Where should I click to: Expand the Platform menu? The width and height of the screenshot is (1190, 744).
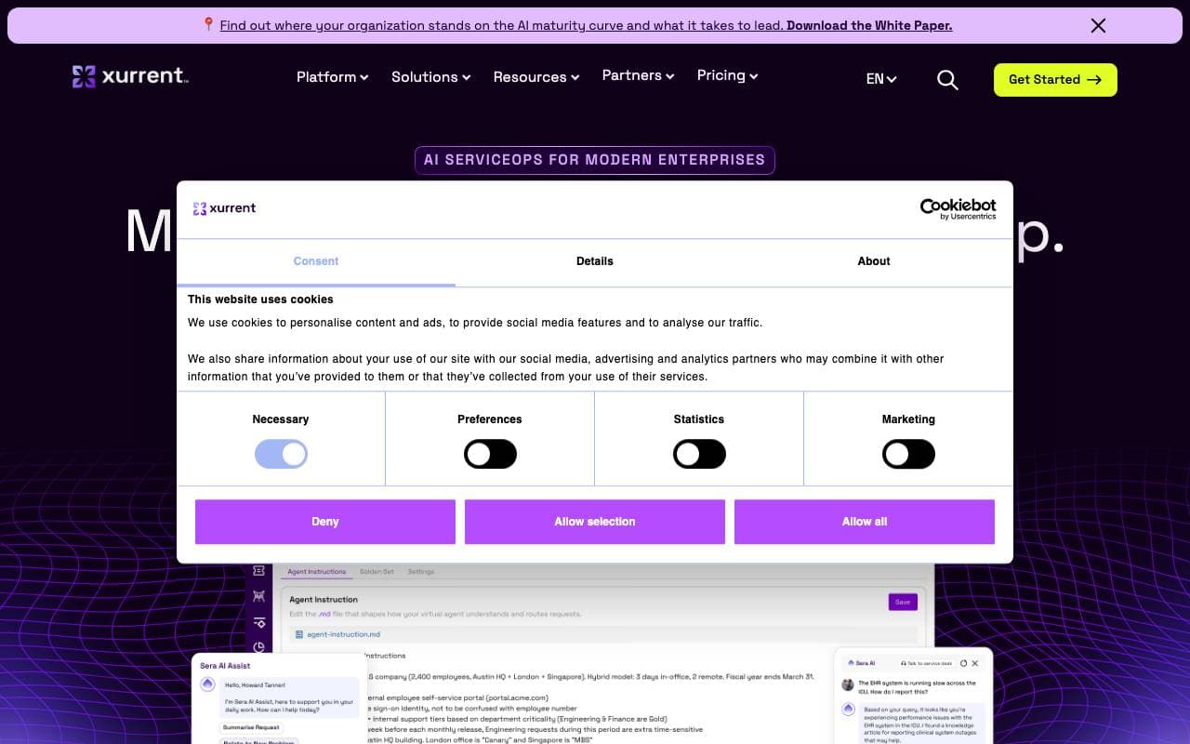click(332, 76)
